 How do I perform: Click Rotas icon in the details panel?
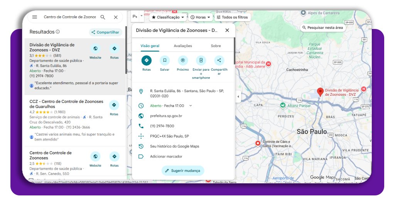[x=147, y=61]
